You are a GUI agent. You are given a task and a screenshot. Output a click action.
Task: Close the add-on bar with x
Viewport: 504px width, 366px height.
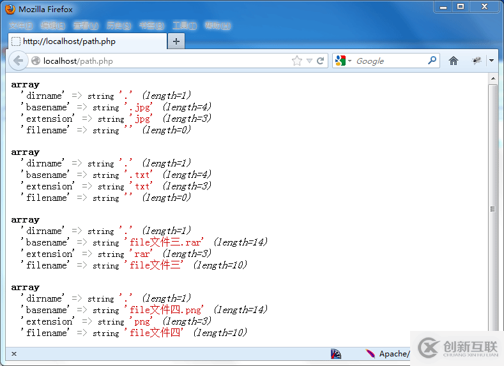[x=14, y=354]
